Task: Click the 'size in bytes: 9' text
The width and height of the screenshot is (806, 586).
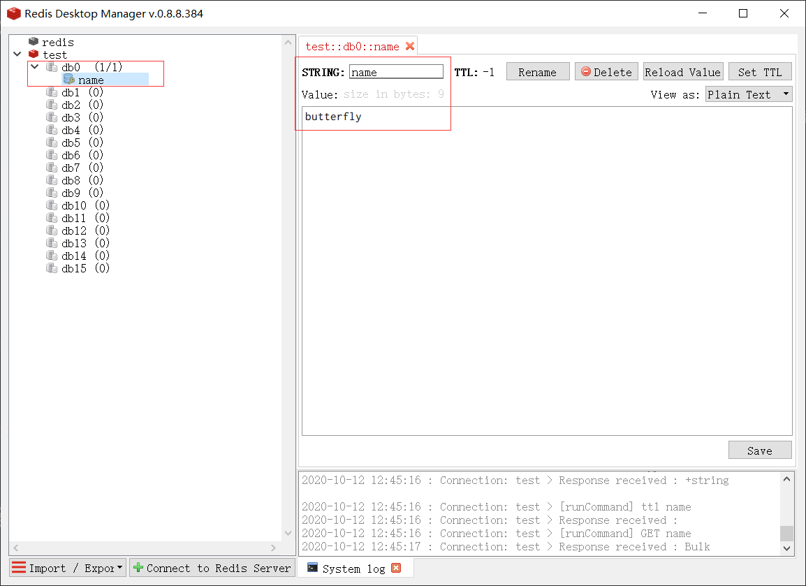Action: 394,94
